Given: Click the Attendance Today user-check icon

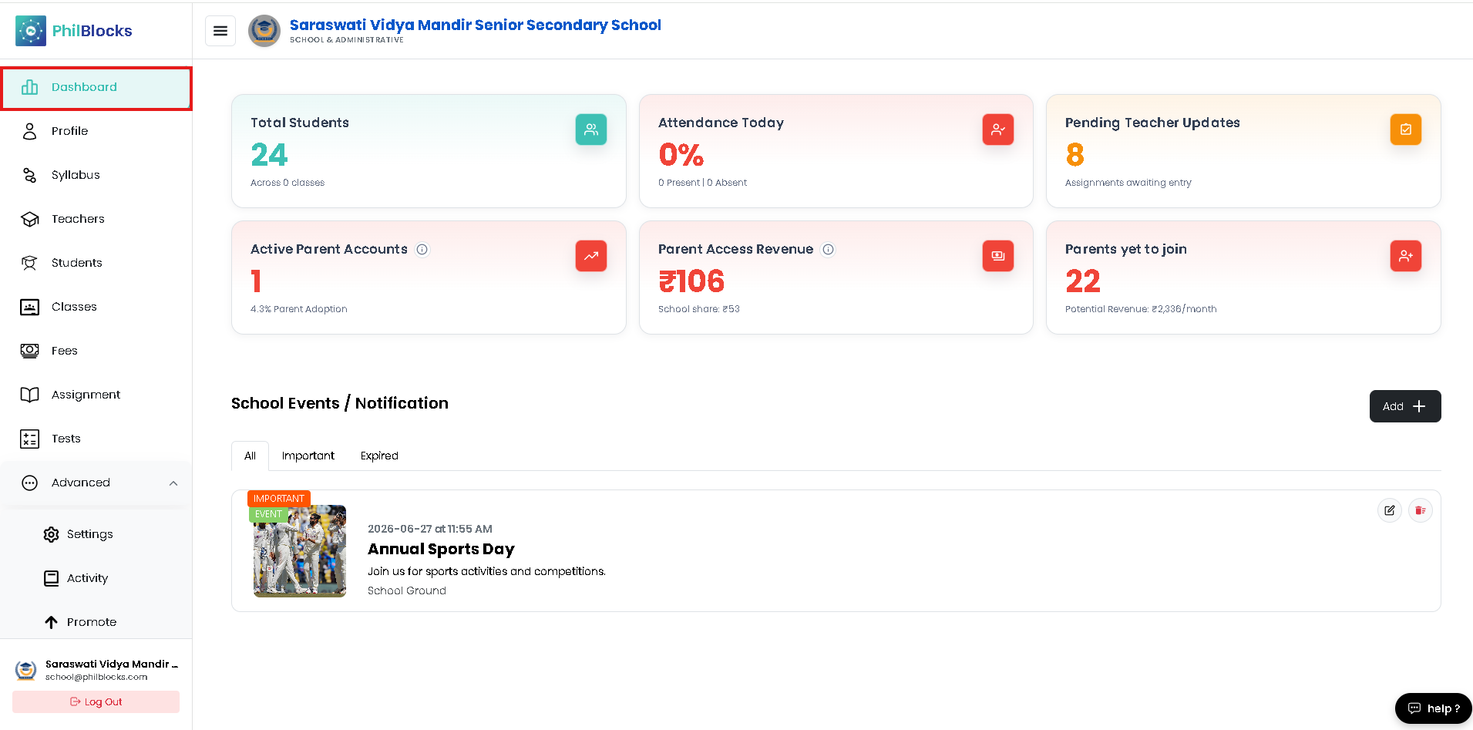Looking at the screenshot, I should point(997,130).
